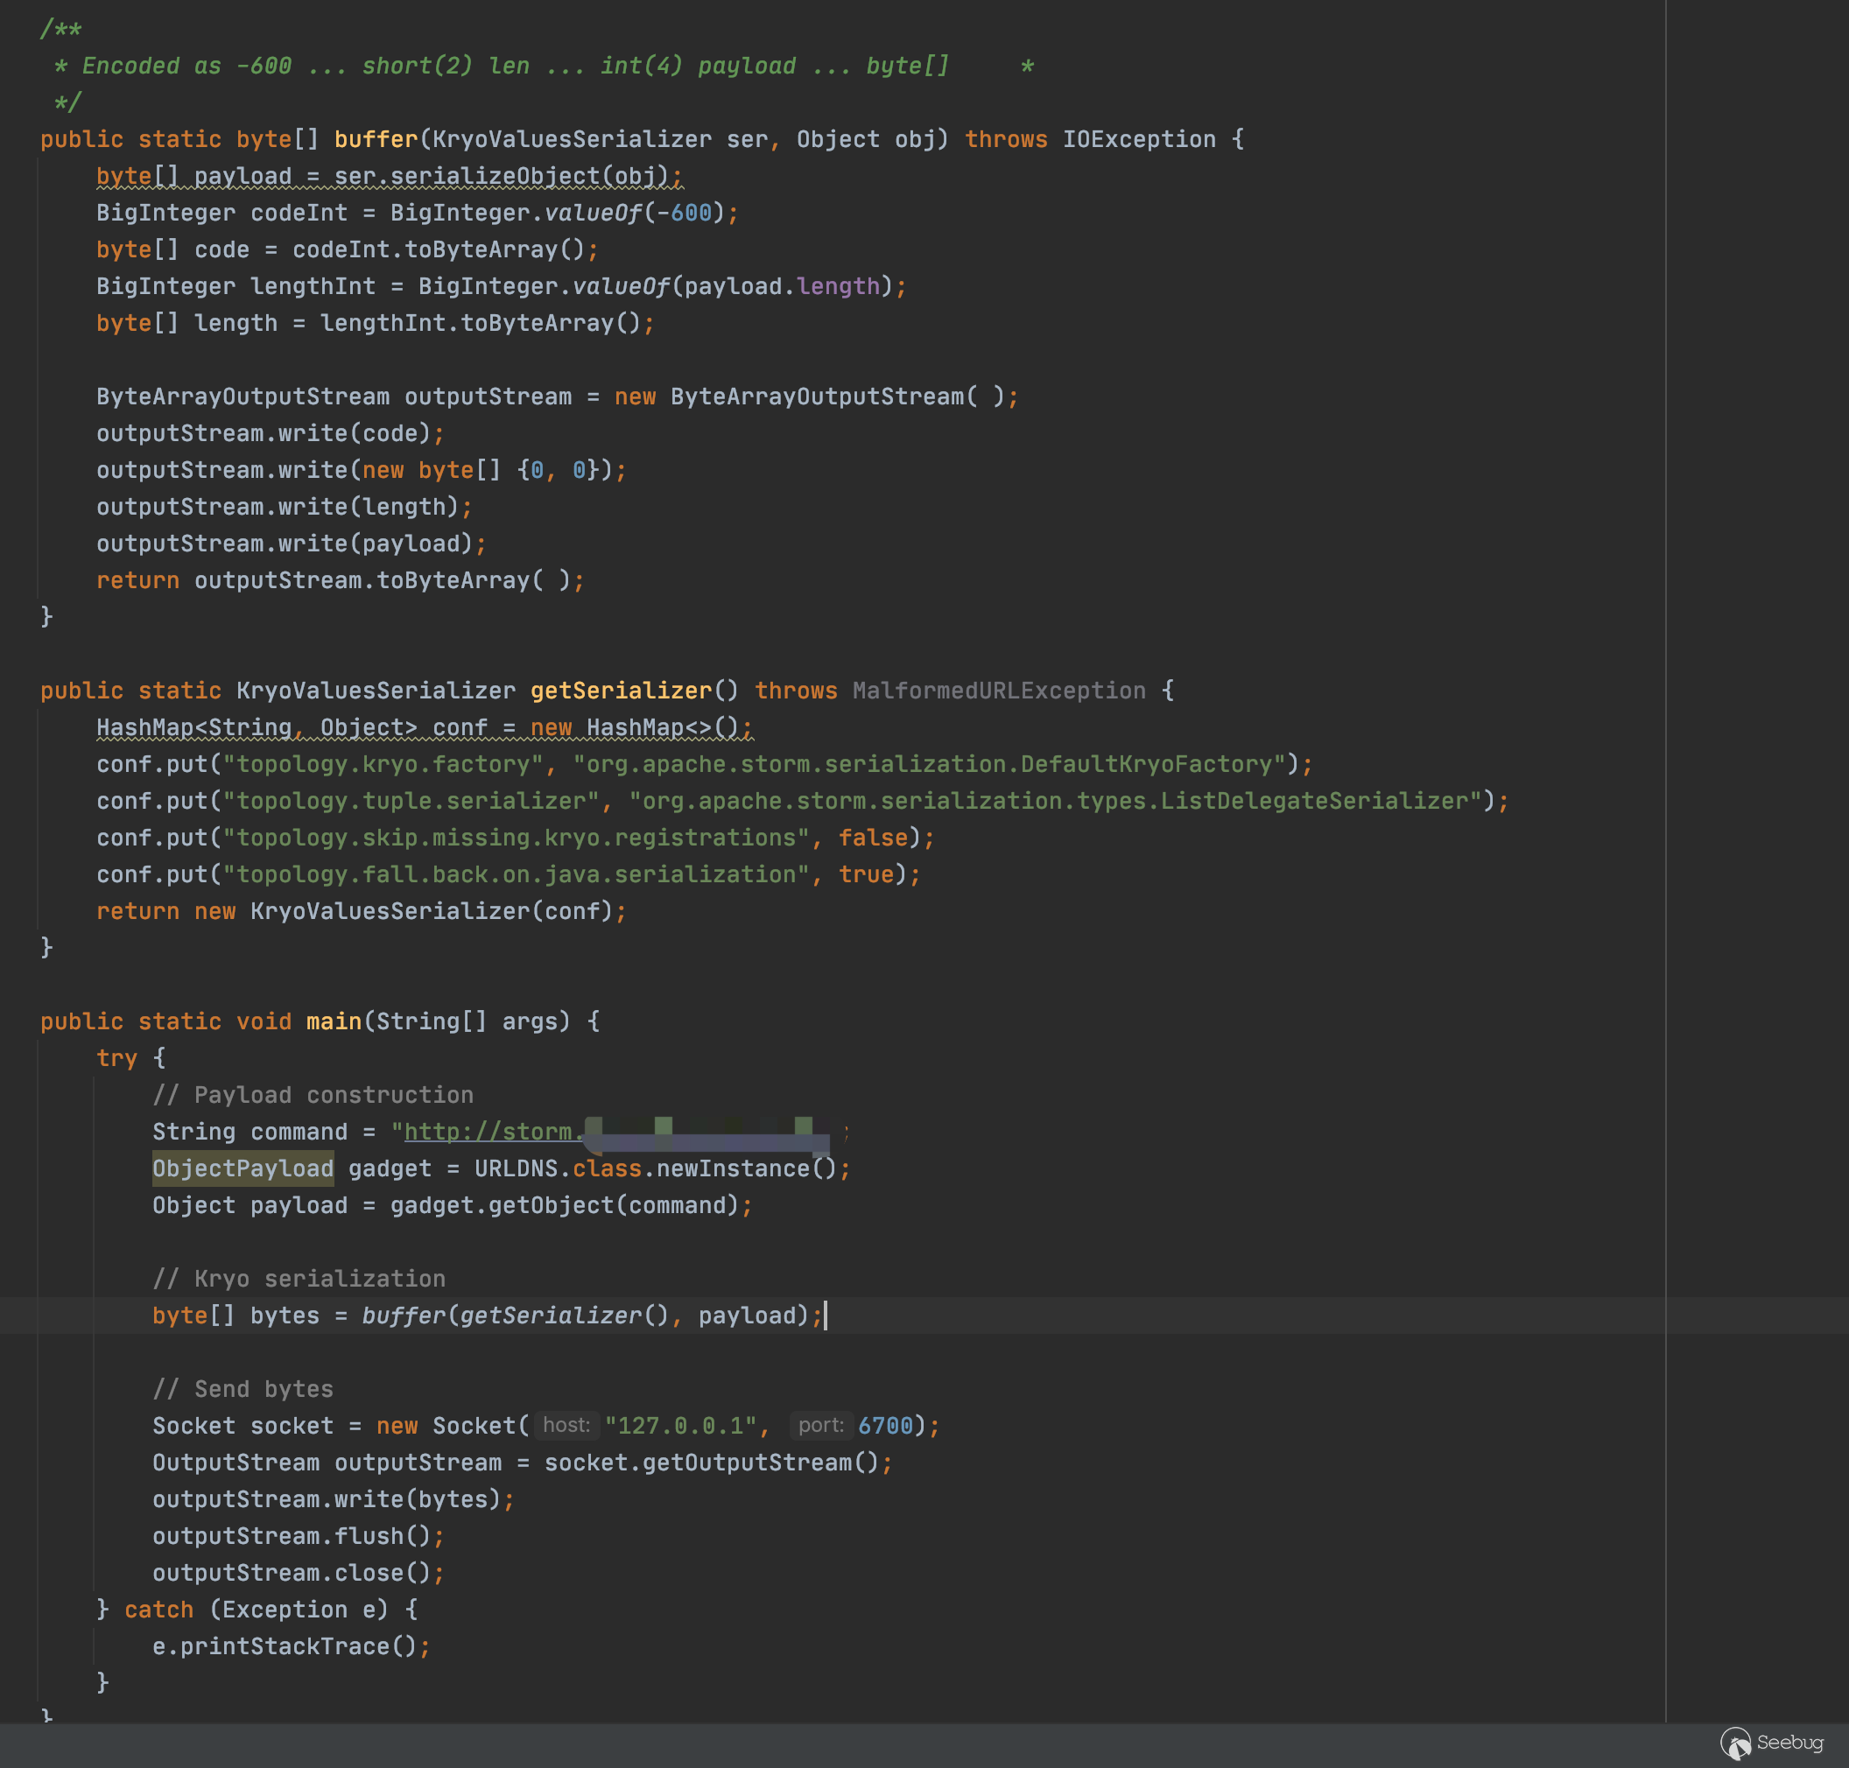Click the highlighted ObjectPayload type name
The image size is (1849, 1768).
click(243, 1168)
